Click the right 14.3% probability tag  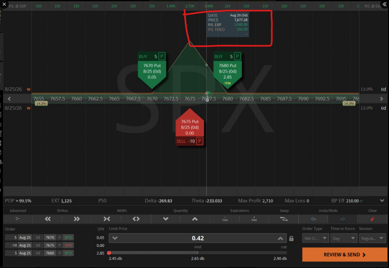point(349,103)
